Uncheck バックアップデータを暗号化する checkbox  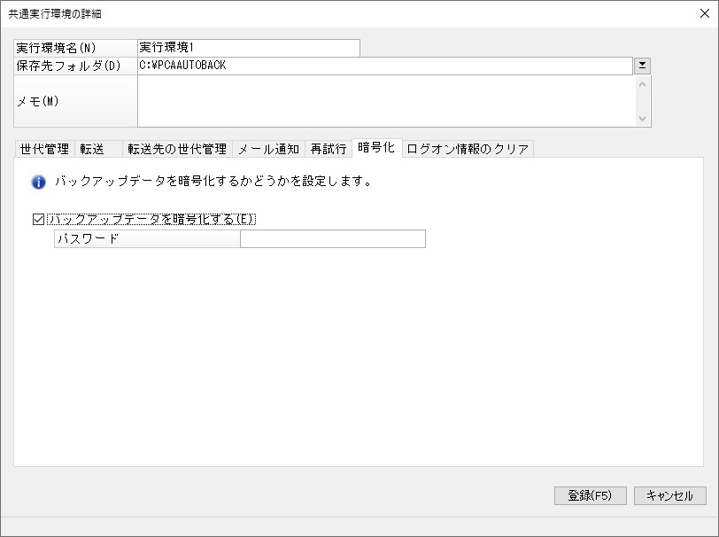(39, 220)
